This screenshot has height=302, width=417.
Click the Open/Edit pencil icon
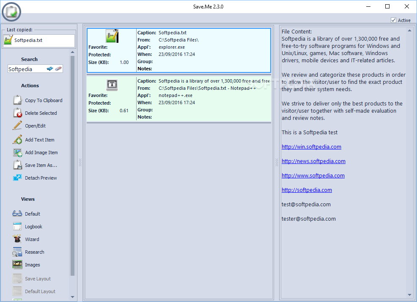coord(18,125)
